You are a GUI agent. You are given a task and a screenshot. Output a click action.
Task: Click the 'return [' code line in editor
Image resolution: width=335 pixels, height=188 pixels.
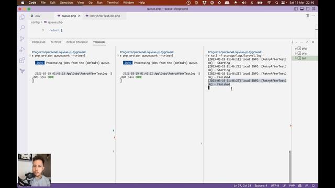click(56, 30)
